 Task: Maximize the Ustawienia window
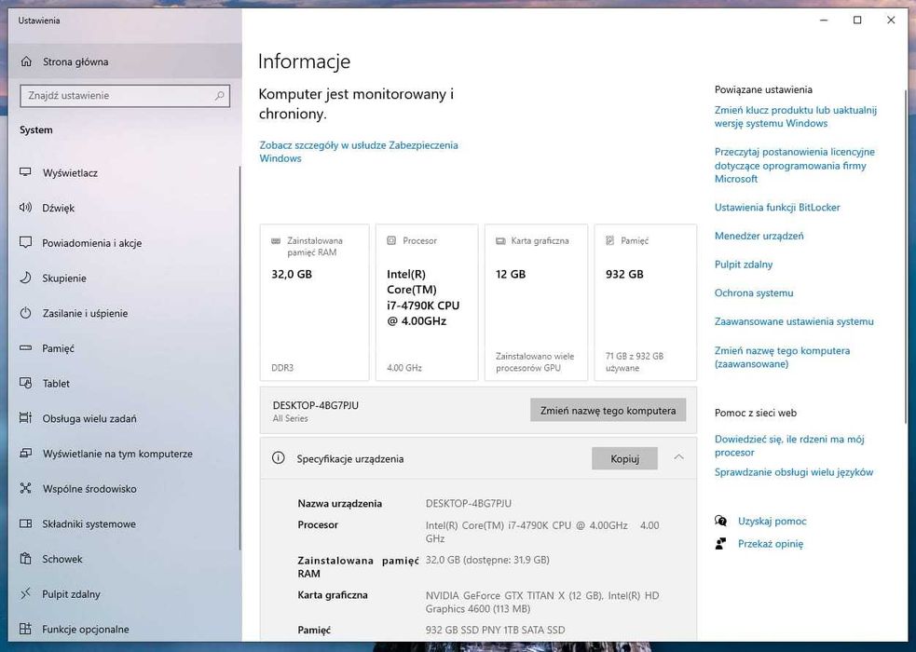point(857,20)
